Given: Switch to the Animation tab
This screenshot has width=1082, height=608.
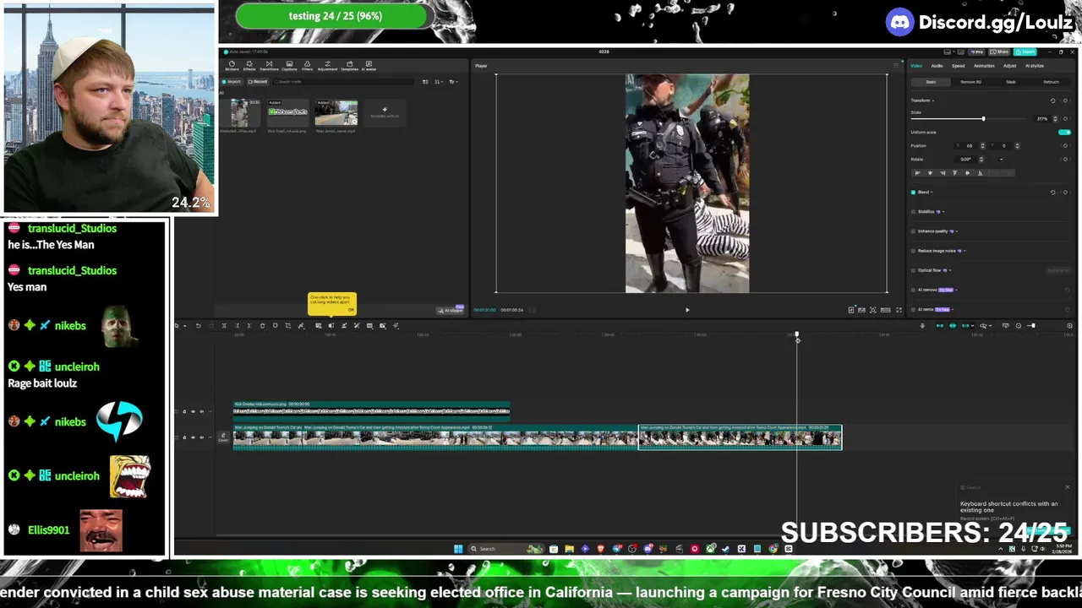Looking at the screenshot, I should point(984,66).
